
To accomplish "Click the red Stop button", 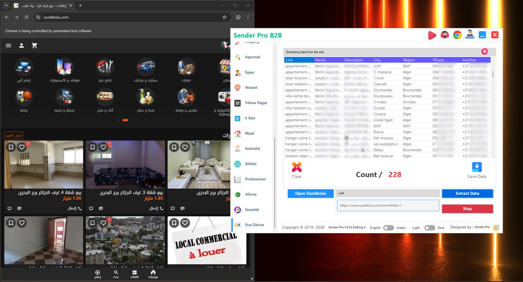I will pos(467,209).
